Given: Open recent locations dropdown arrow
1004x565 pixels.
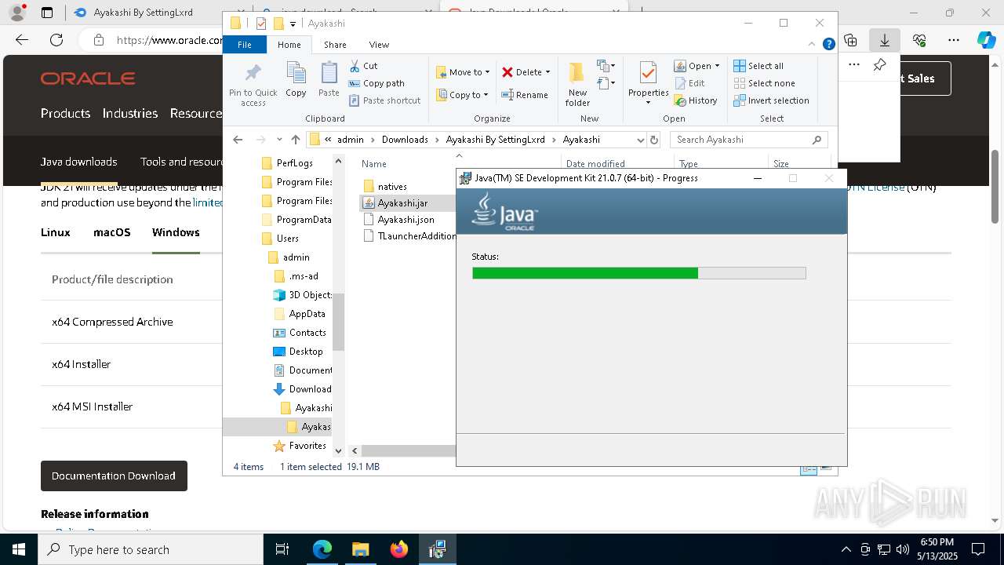Looking at the screenshot, I should pyautogui.click(x=279, y=140).
